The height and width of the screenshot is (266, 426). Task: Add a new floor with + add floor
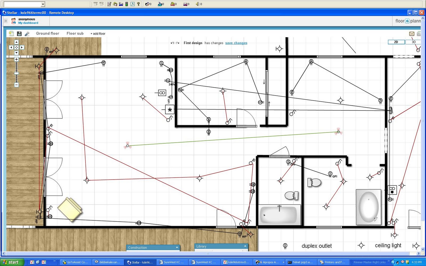(97, 34)
